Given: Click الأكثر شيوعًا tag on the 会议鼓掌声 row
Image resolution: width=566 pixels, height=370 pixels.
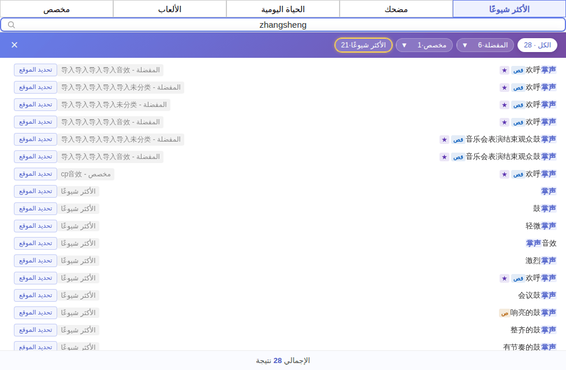Looking at the screenshot, I should point(78,295).
